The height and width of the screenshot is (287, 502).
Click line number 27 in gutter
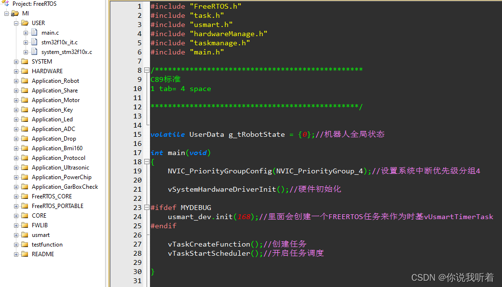137,244
